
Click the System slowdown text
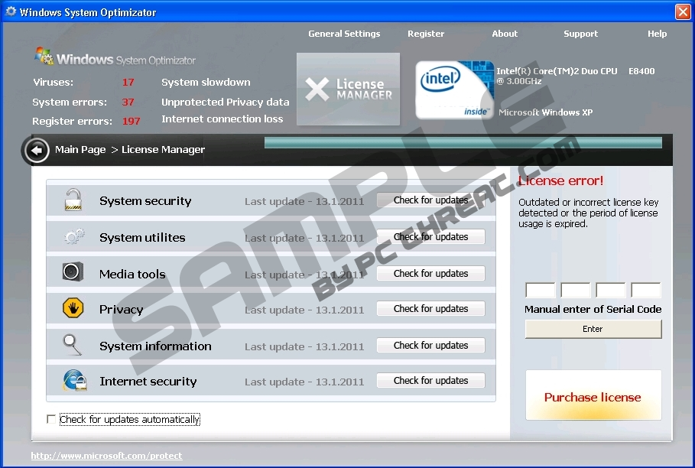pos(206,83)
